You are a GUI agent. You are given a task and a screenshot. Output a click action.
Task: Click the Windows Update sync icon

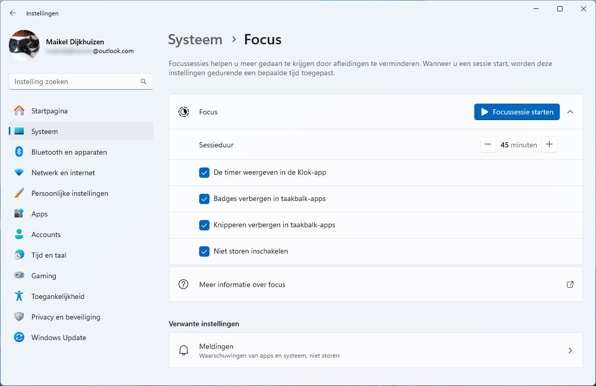point(19,338)
